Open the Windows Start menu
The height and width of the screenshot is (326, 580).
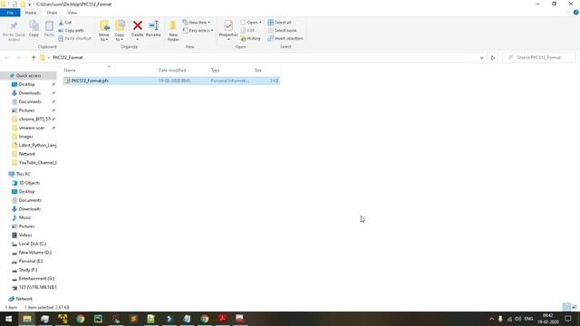[x=8, y=319]
